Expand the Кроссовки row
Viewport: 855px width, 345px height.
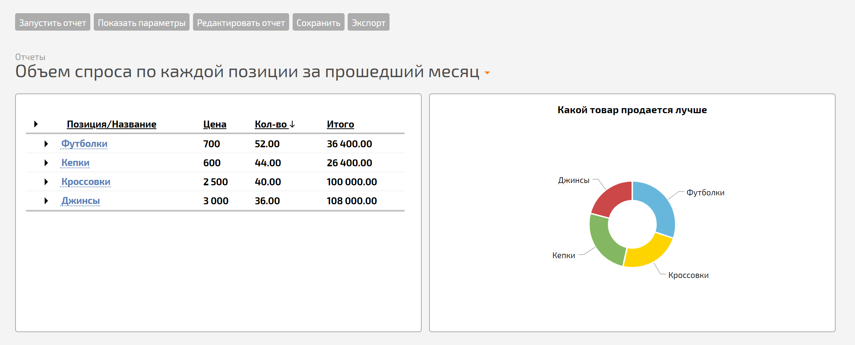(46, 182)
